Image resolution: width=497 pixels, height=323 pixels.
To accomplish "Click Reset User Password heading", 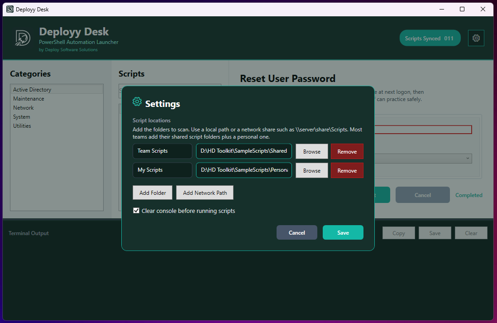I will coord(287,78).
